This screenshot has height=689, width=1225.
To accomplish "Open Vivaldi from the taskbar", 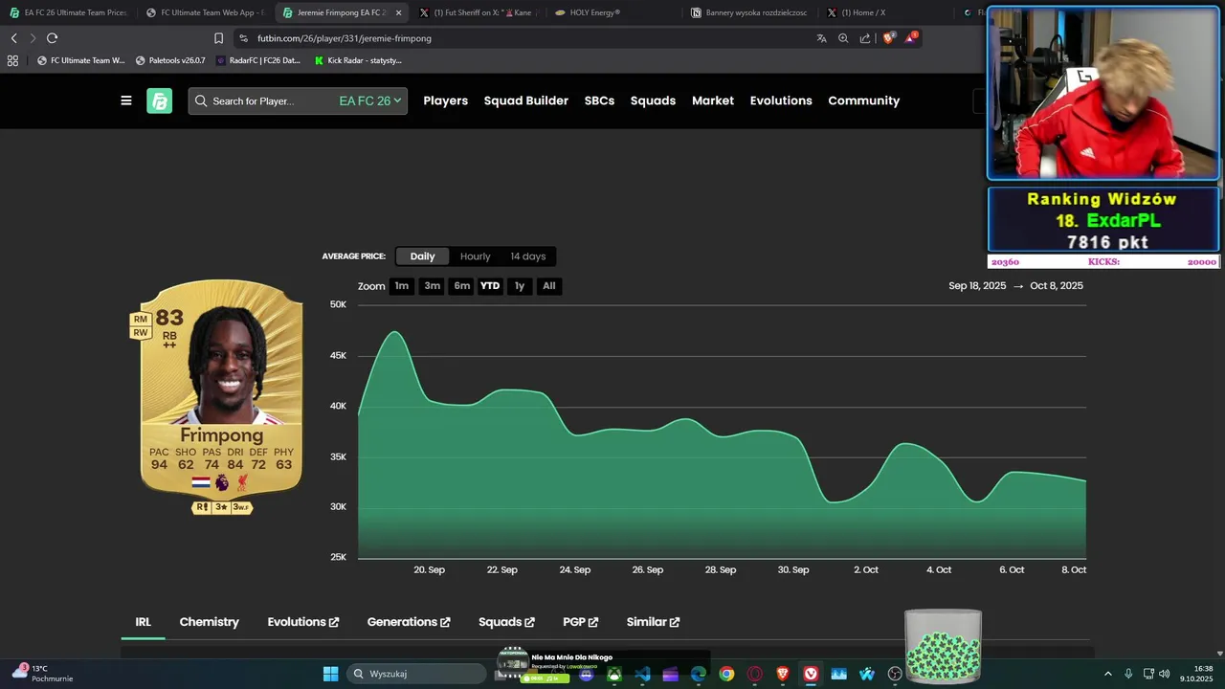I will coord(811,674).
